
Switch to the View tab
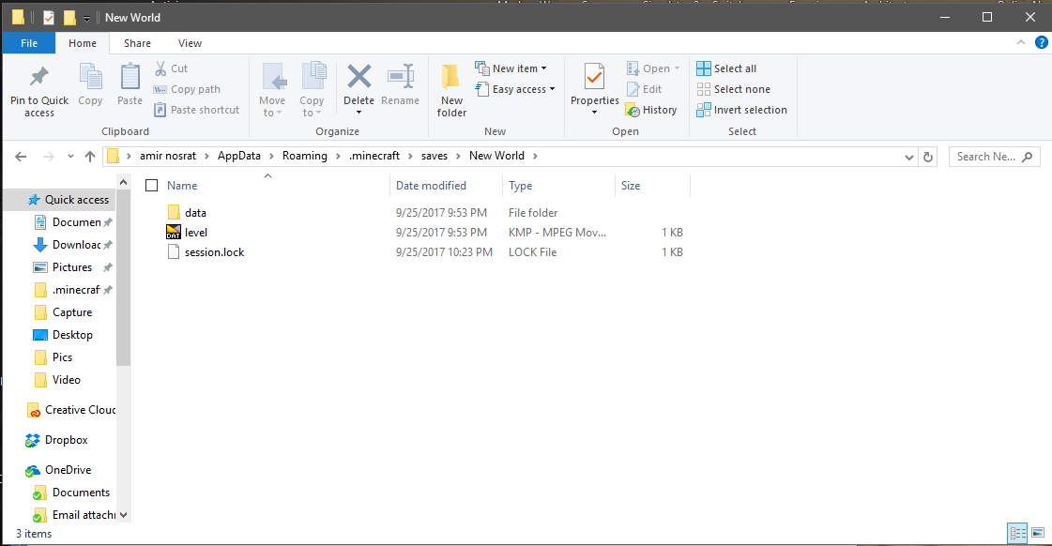coord(190,43)
